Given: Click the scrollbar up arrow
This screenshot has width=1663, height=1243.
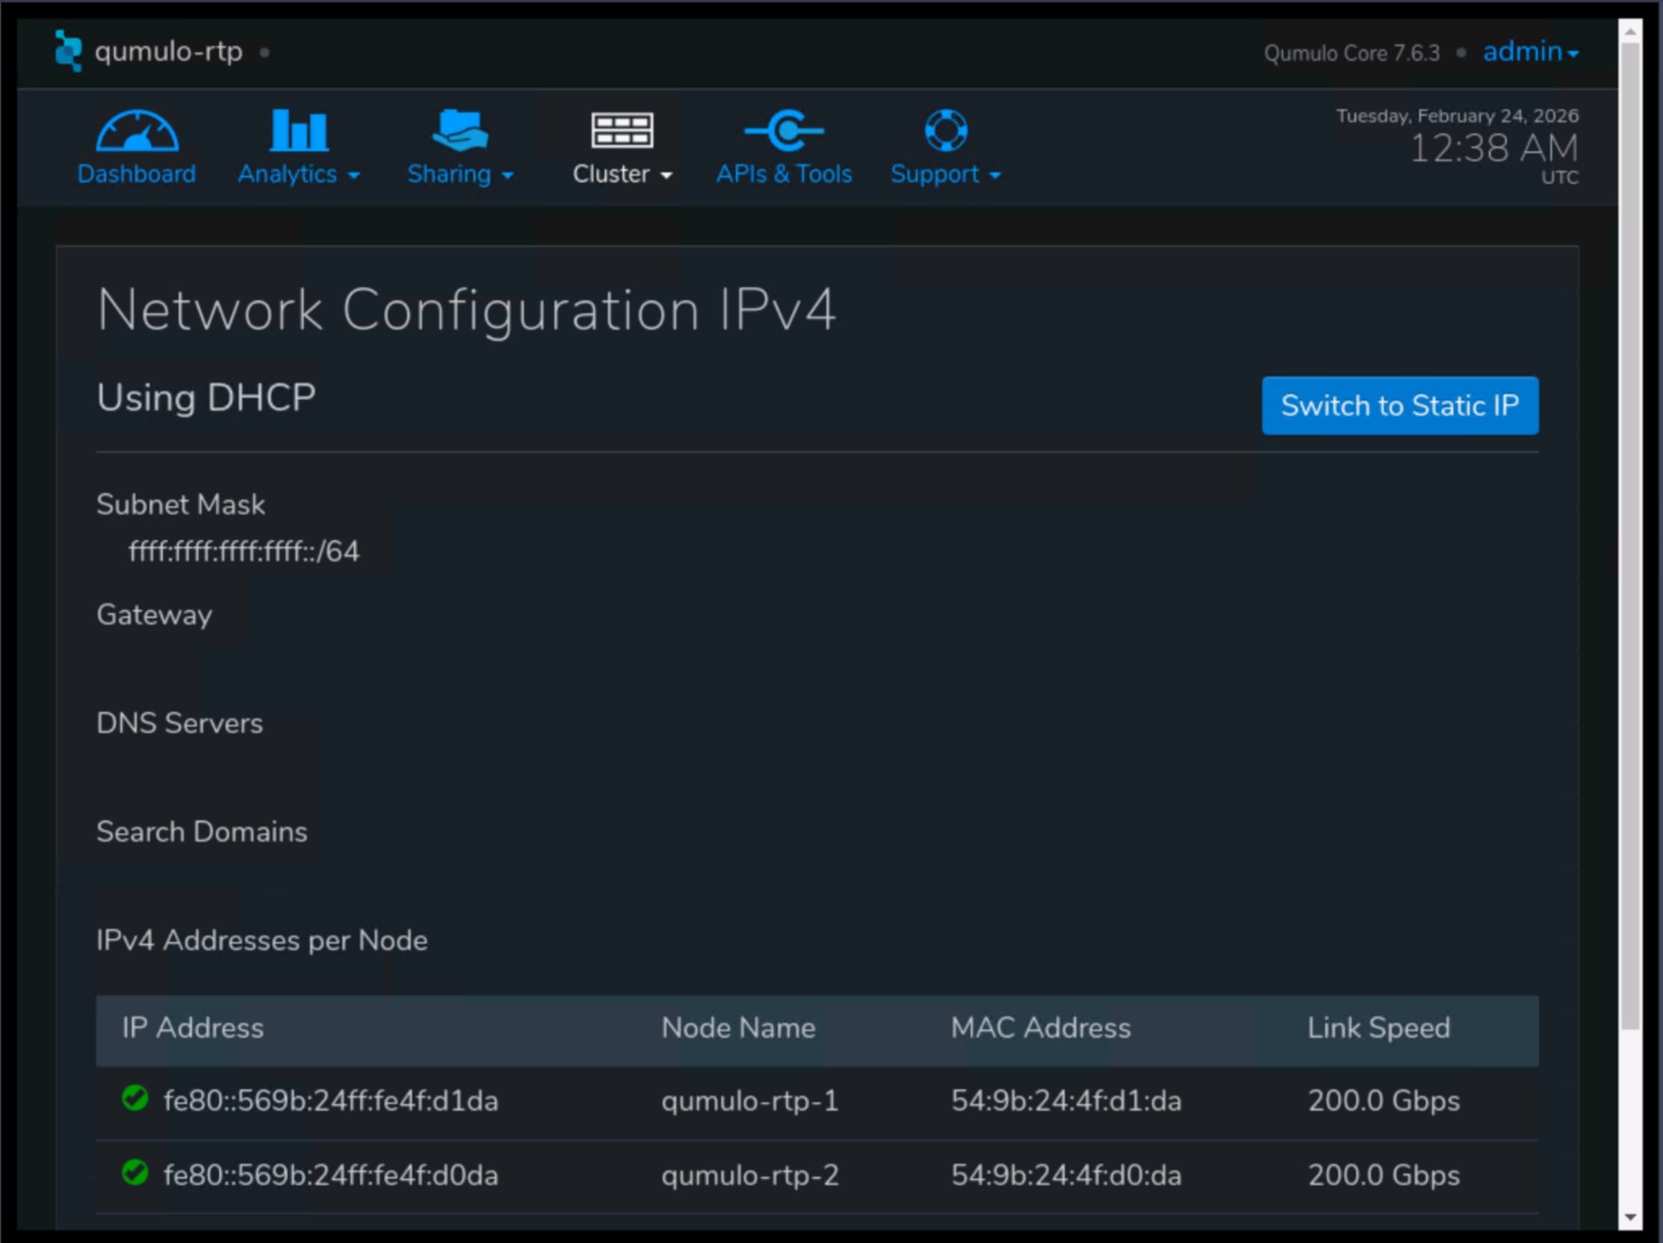Looking at the screenshot, I should click(1630, 31).
